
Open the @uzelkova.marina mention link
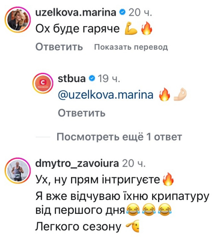106,95
